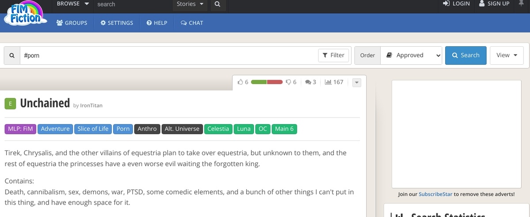Open the Filter options button
The image size is (530, 217).
[333, 55]
